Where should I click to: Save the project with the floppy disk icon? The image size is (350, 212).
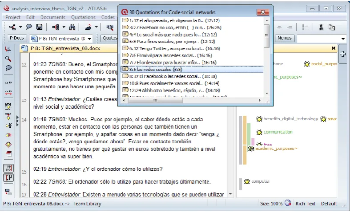coord(39,27)
